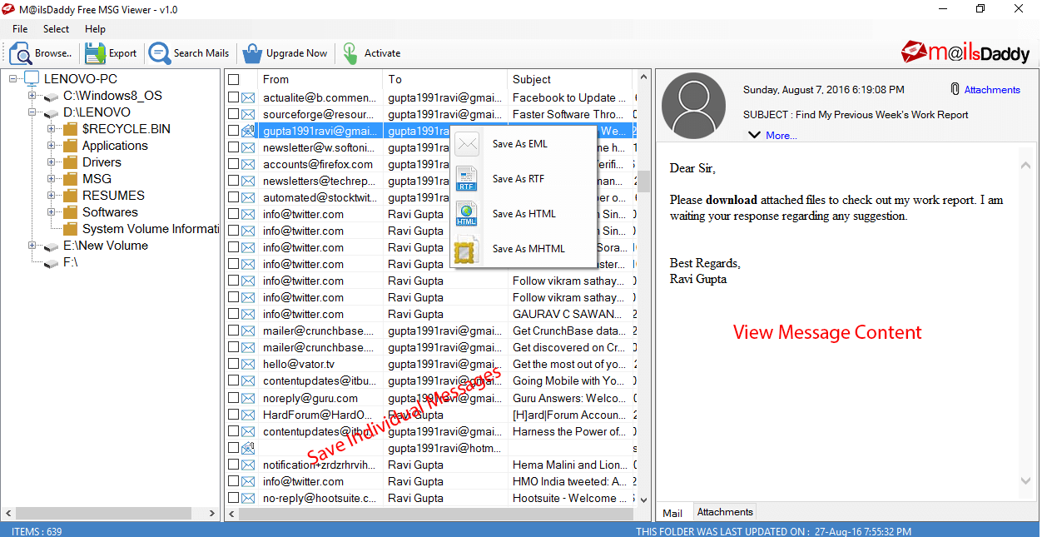Click the Drivers folder icon
The height and width of the screenshot is (537, 1042).
pyautogui.click(x=70, y=162)
